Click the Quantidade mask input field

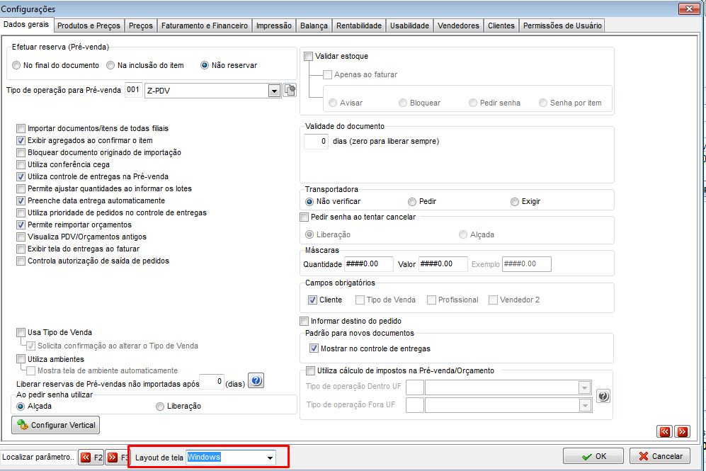pyautogui.click(x=369, y=264)
